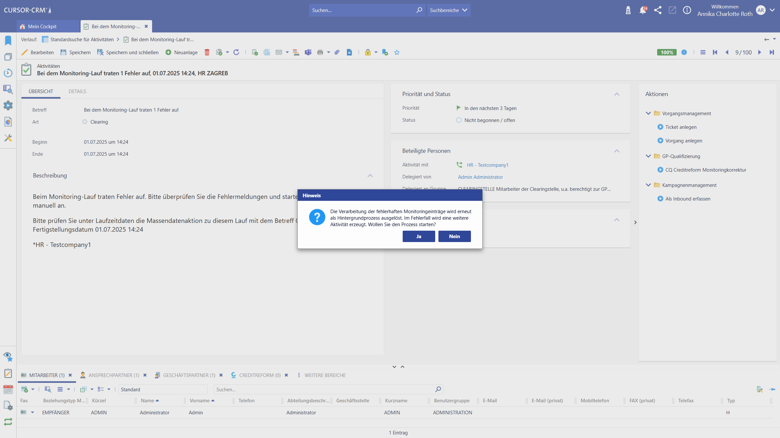
Task: Open the Suchbereiche dropdown
Action: pyautogui.click(x=448, y=10)
